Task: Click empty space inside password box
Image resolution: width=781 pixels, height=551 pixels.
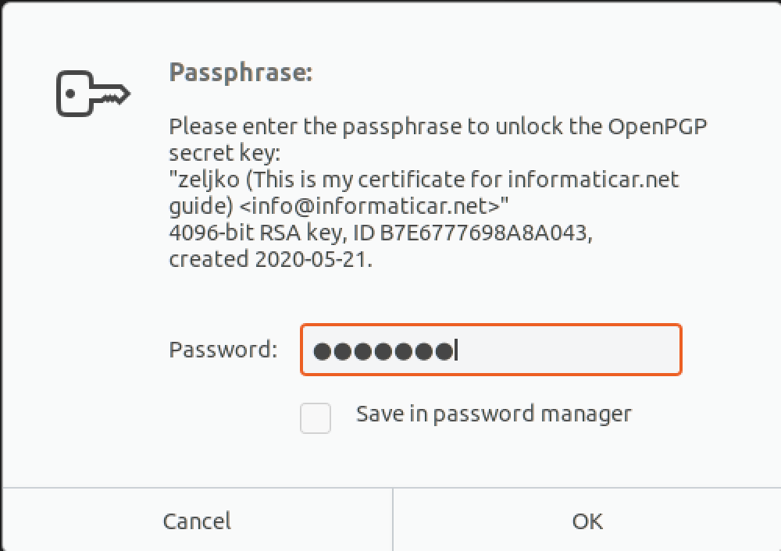Action: coord(568,350)
